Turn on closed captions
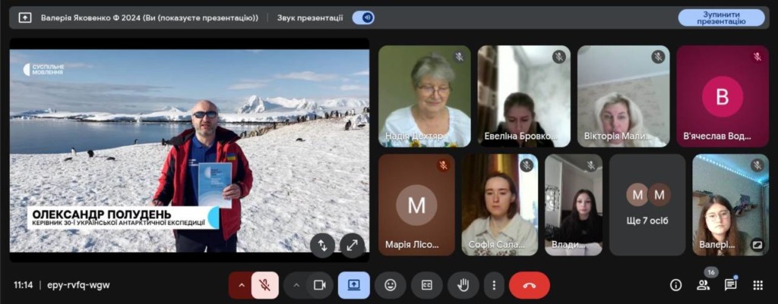778x304 pixels. (x=427, y=285)
